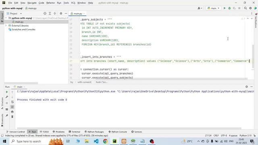258x145 pixels.
Task: Open Structure side panel
Action: (2, 103)
